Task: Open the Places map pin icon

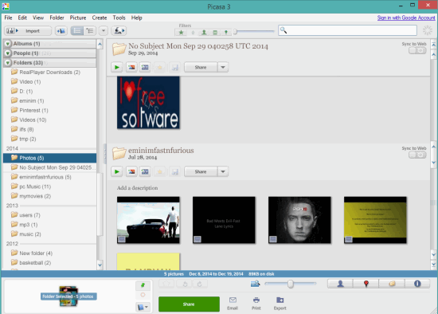Action: point(366,284)
